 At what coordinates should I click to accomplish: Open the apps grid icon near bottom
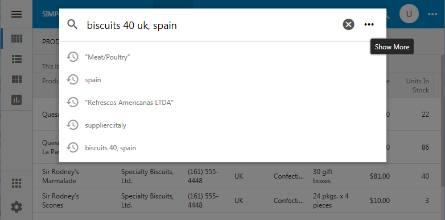[x=17, y=183]
